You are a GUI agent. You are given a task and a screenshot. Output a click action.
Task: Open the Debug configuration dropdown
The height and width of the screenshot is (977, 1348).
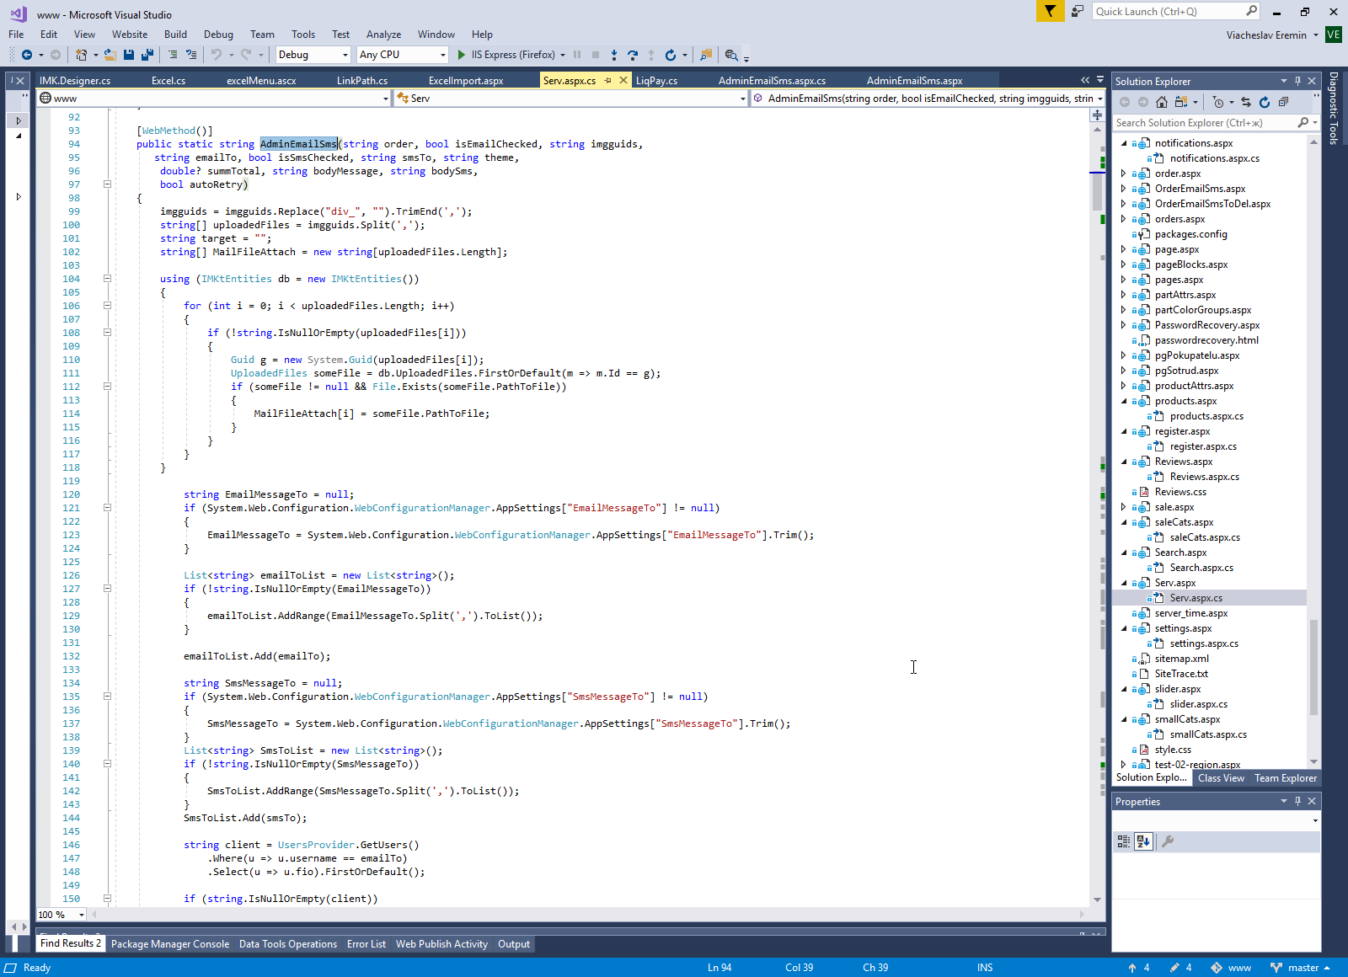point(345,55)
